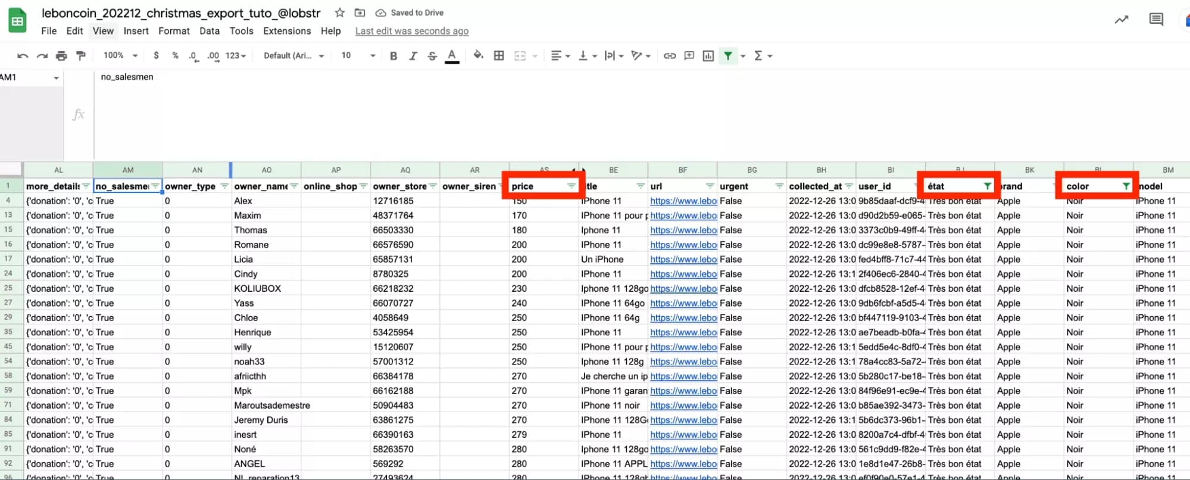Viewport: 1190px width, 480px height.
Task: Open the fill color picker
Action: [x=478, y=55]
